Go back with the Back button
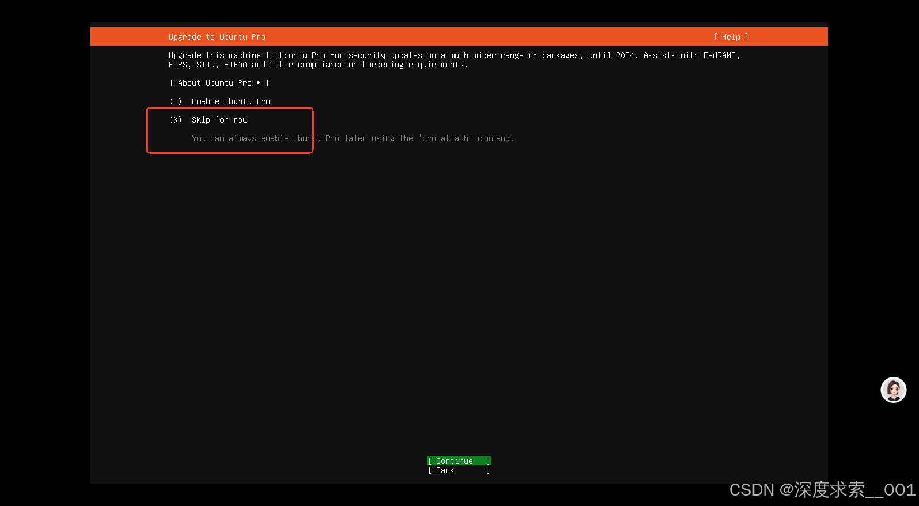The width and height of the screenshot is (919, 506). [459, 470]
